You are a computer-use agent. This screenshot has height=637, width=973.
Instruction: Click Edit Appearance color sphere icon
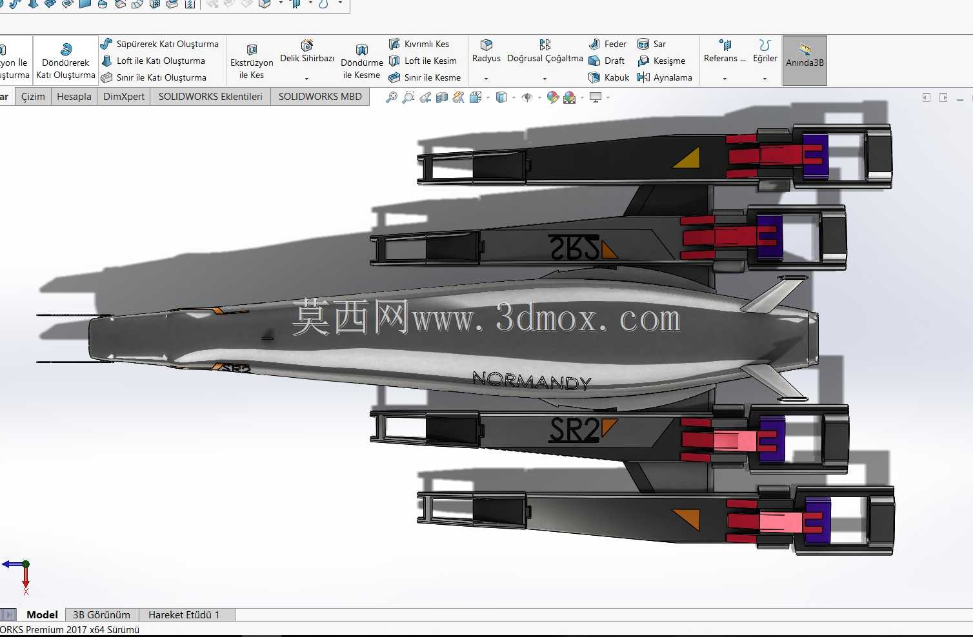pyautogui.click(x=553, y=97)
